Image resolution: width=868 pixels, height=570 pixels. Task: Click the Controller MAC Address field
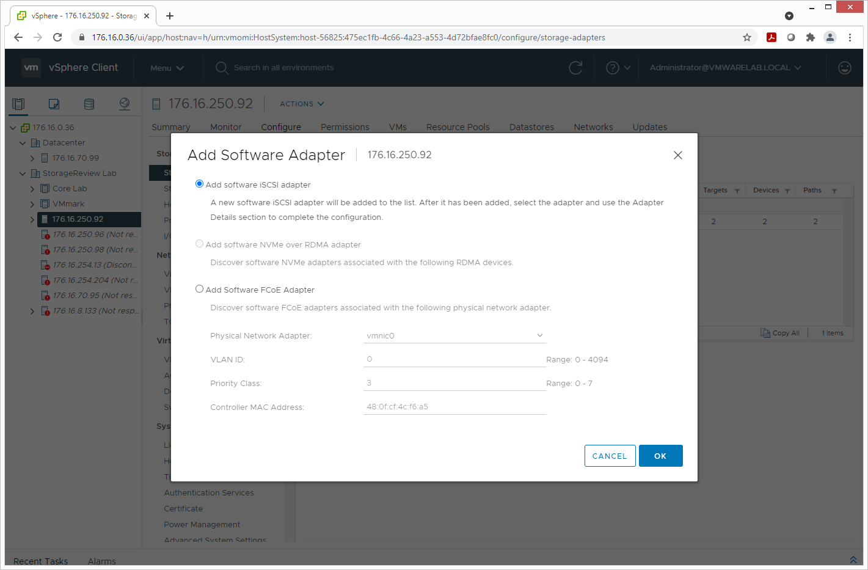454,407
